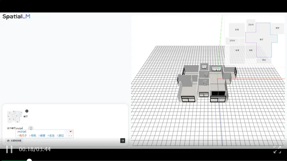Screen dimensions: 287x161
Task: Click the cloud upload icon
Action: click(x=8, y=141)
